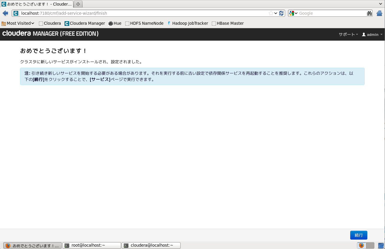Open a new tab with the plus button
Viewport: 385px width, 249px height.
tap(78, 4)
